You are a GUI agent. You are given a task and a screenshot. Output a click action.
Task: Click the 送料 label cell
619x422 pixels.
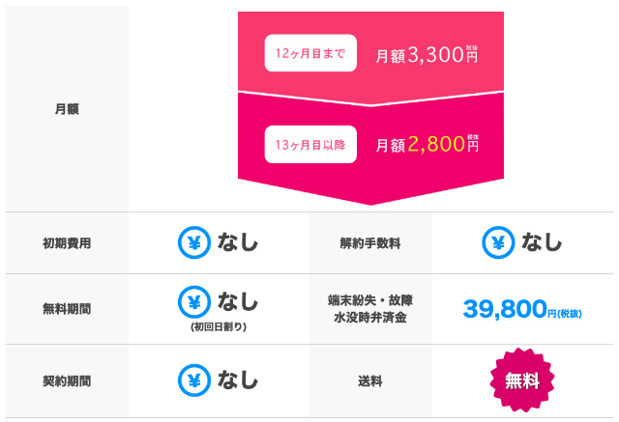tap(370, 381)
